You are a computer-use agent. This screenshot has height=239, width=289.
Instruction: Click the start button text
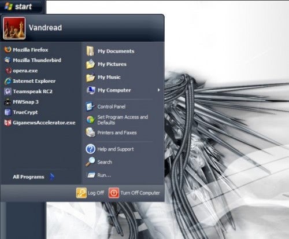click(x=23, y=6)
